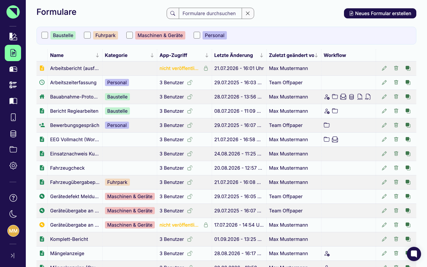Open the folder sidebar icon
This screenshot has height=267, width=427.
13,149
